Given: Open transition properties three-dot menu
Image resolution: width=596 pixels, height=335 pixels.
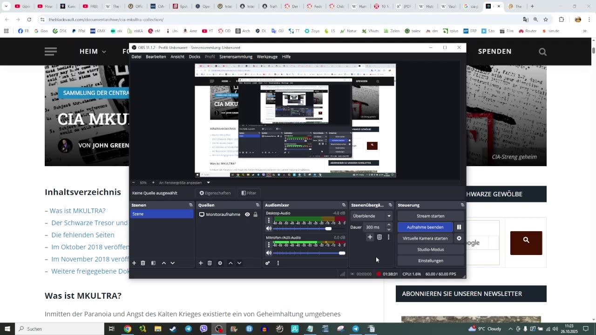Looking at the screenshot, I should [388, 237].
